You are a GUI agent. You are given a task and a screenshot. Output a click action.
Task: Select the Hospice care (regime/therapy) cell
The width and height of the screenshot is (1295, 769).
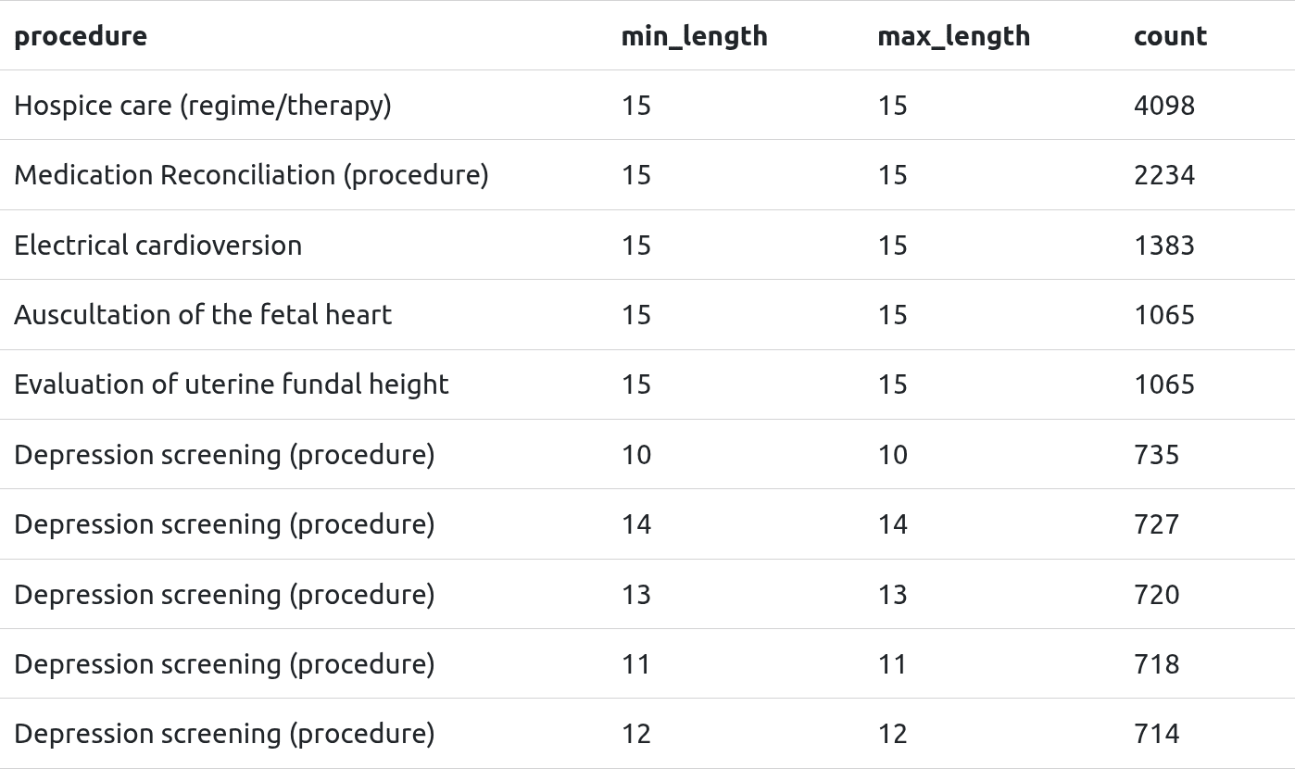[203, 106]
